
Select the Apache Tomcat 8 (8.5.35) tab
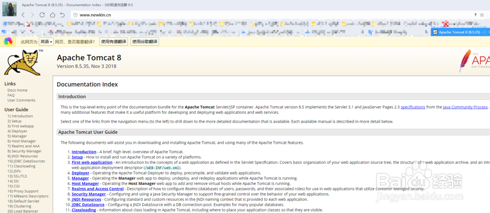tap(460, 32)
